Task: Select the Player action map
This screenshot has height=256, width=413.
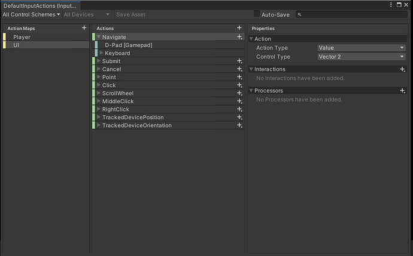Action: click(x=22, y=37)
